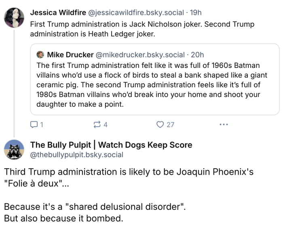The image size is (283, 228).
Task: Open the quoted post about Batman villains
Action: (x=154, y=85)
